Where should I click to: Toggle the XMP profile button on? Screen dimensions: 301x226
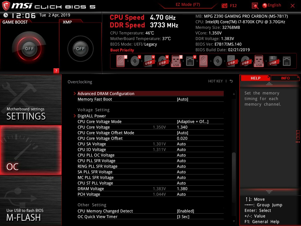tap(80, 49)
